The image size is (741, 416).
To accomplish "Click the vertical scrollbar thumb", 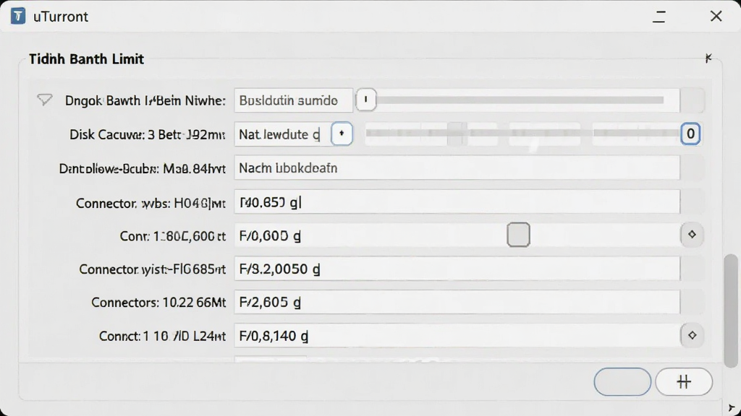I will coord(731,311).
